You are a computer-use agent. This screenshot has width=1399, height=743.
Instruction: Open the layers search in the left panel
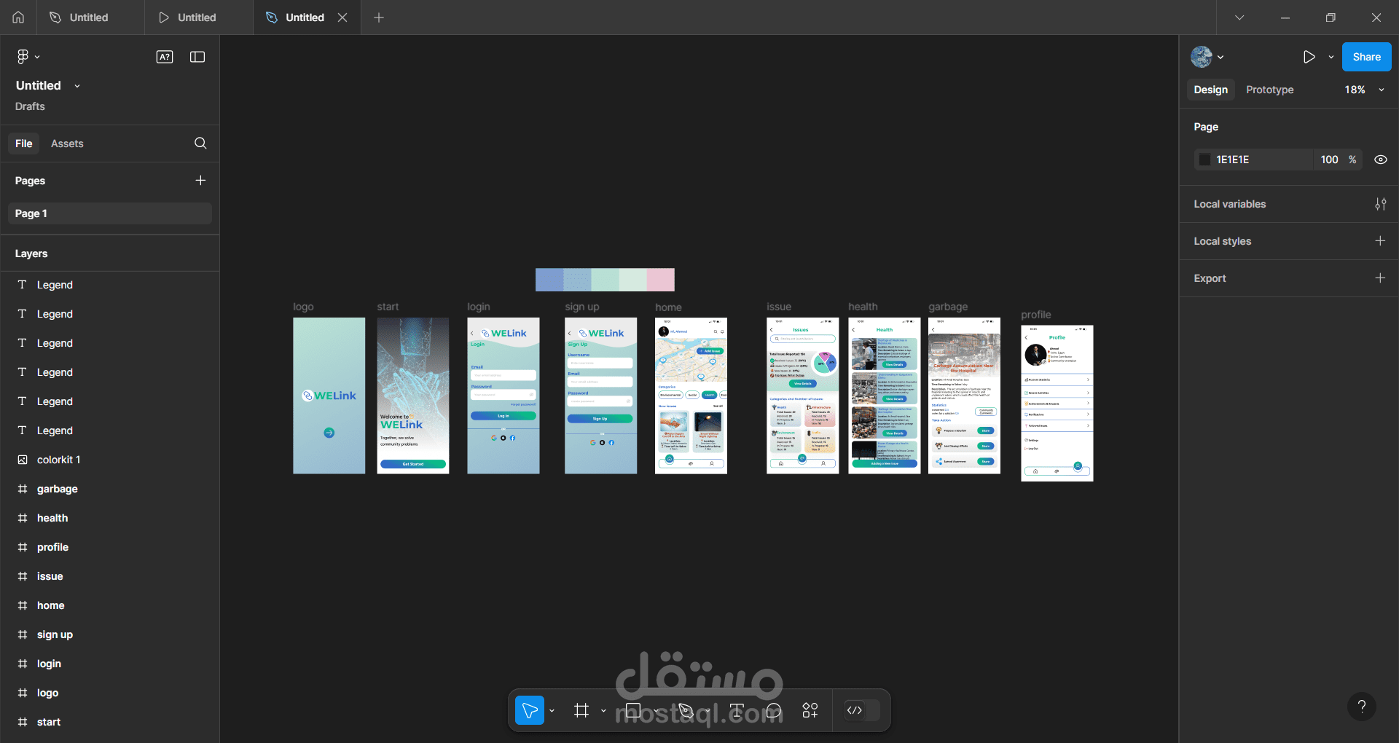(200, 143)
